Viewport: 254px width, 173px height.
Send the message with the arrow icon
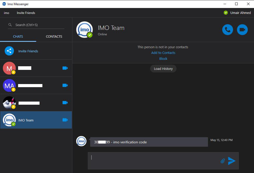pos(232,161)
